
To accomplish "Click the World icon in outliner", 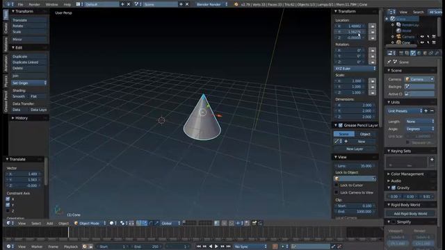I will (x=398, y=31).
